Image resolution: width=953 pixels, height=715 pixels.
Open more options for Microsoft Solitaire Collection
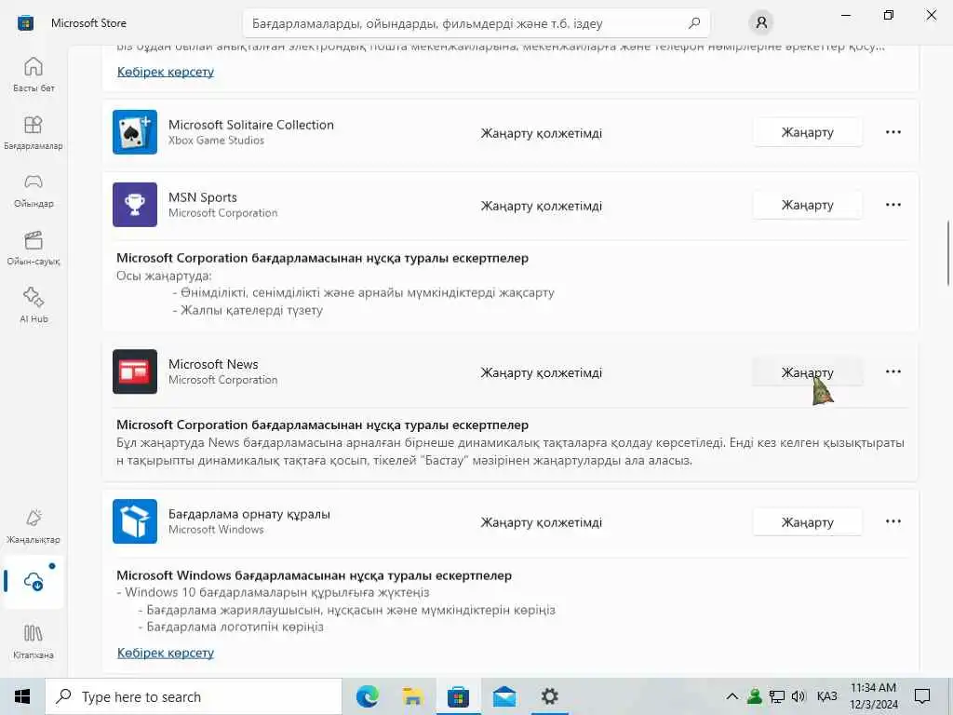pyautogui.click(x=893, y=132)
